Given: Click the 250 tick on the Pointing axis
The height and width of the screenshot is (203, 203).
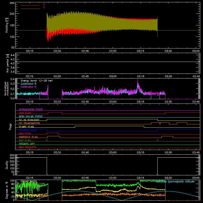Looking at the screenshot, I should [12, 3].
